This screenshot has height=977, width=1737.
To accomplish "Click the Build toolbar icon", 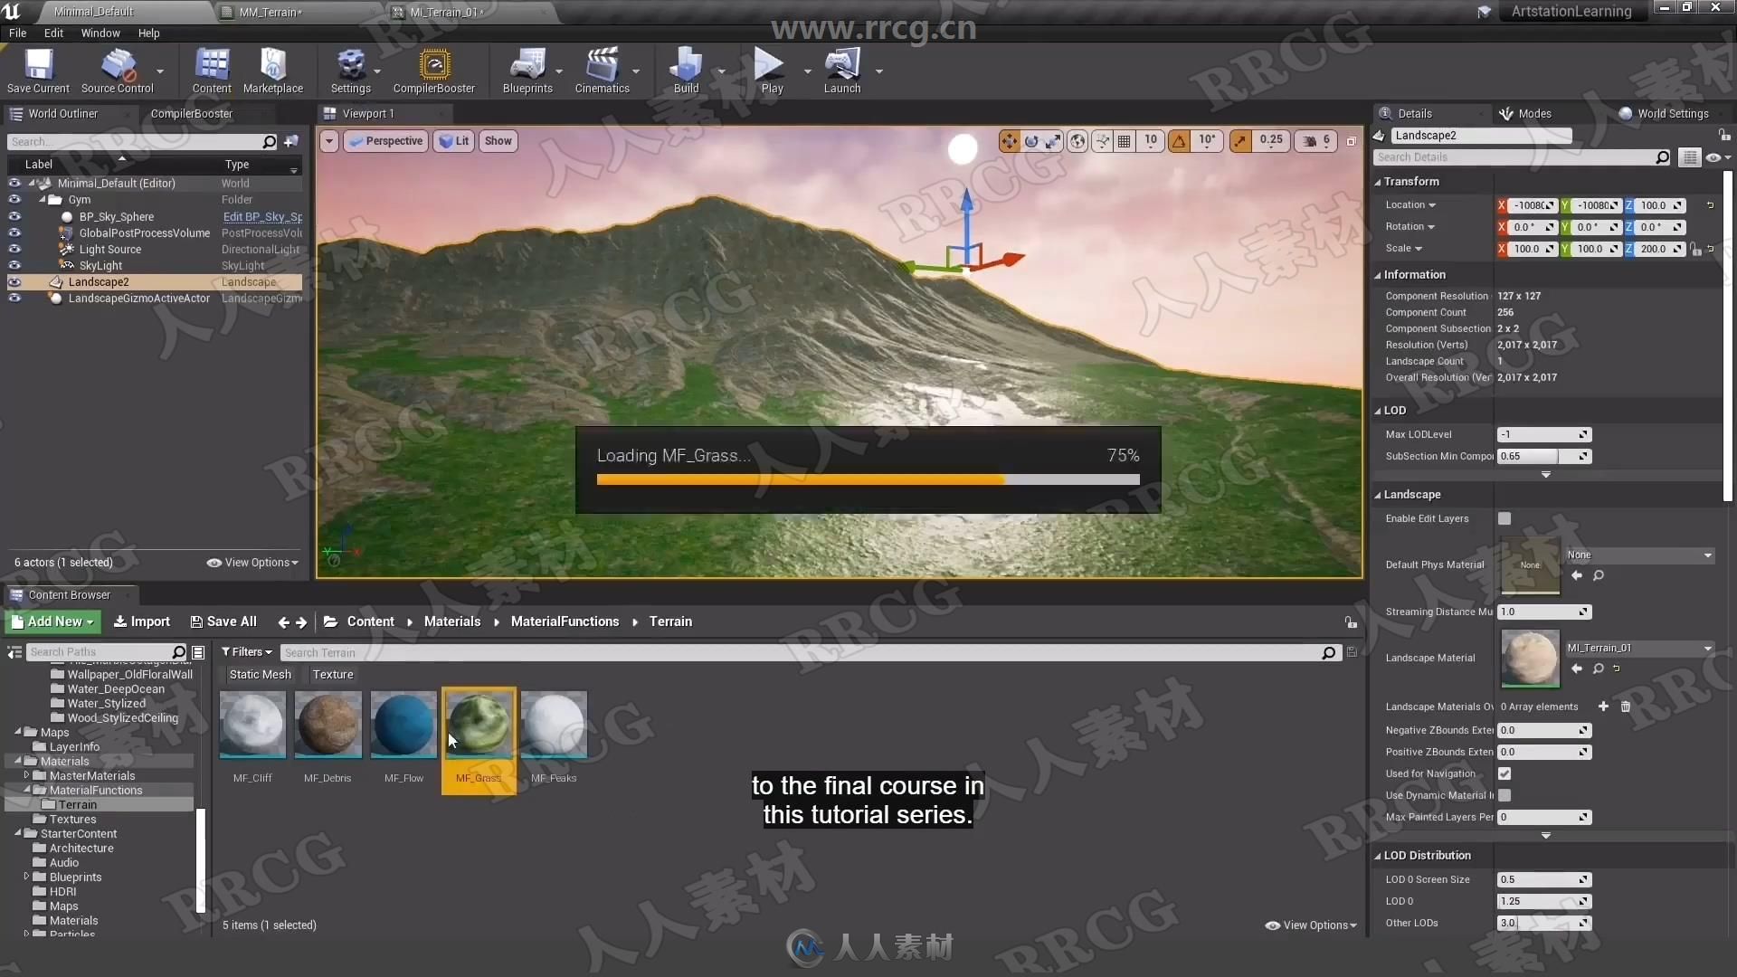I will (x=687, y=71).
